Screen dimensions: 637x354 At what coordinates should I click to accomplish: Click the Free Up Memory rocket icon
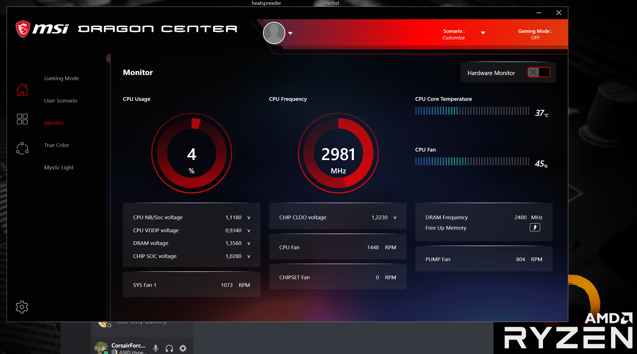click(x=535, y=227)
